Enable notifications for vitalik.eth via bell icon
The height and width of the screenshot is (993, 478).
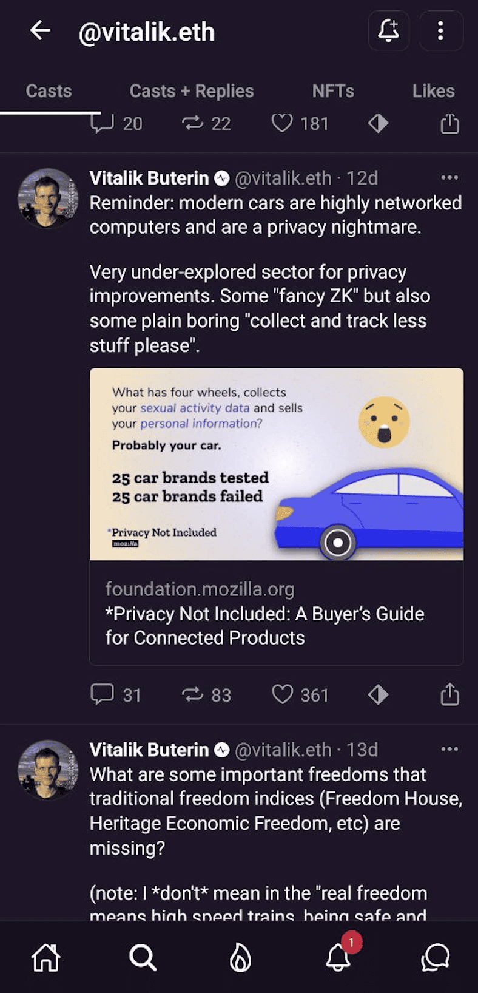point(388,31)
